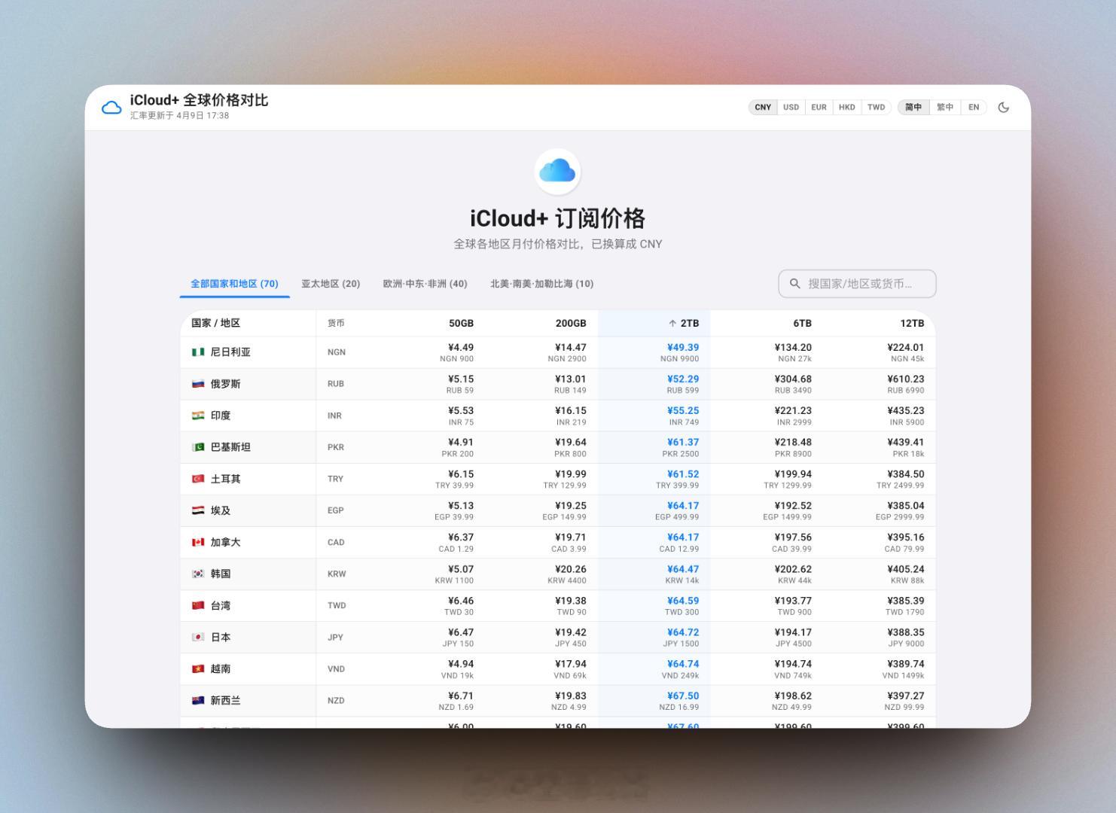Sort by the 6TB column header
This screenshot has height=813, width=1116.
coord(802,323)
